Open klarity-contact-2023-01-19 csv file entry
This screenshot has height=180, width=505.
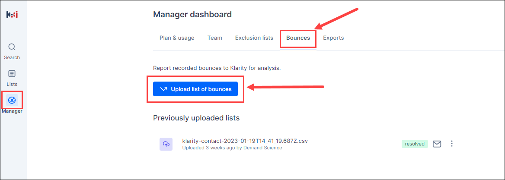(243, 141)
